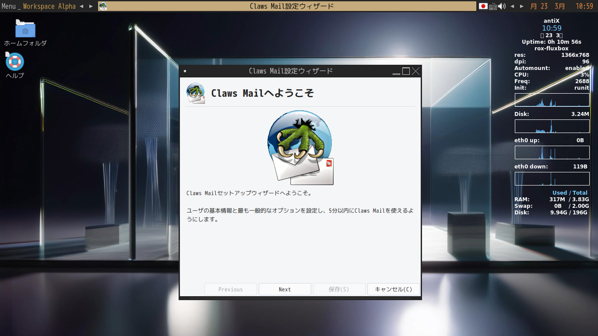Open the ホームフォルダ desktop folder icon
This screenshot has height=336, width=598.
click(25, 29)
